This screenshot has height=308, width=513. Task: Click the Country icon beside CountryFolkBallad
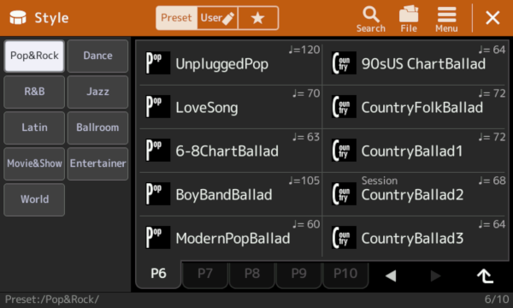pyautogui.click(x=344, y=106)
